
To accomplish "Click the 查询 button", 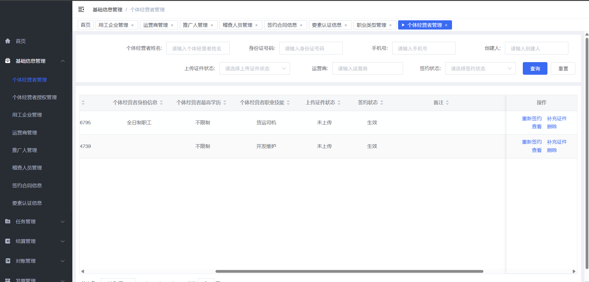I will (535, 69).
